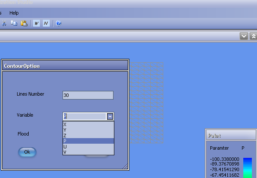This screenshot has width=257, height=178.
Task: Click the Flood label
Action: pos(23,134)
